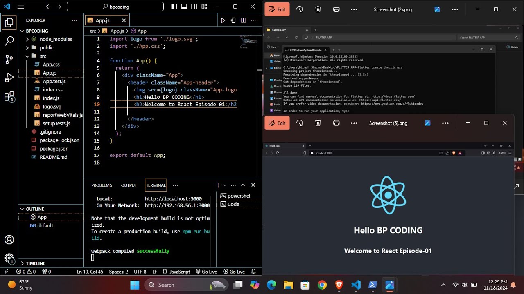Click the bpcoding command center search box
This screenshot has width=524, height=294.
tap(115, 7)
